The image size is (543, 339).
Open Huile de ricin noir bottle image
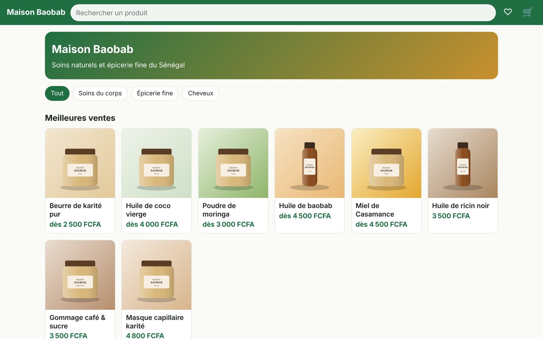(x=463, y=163)
